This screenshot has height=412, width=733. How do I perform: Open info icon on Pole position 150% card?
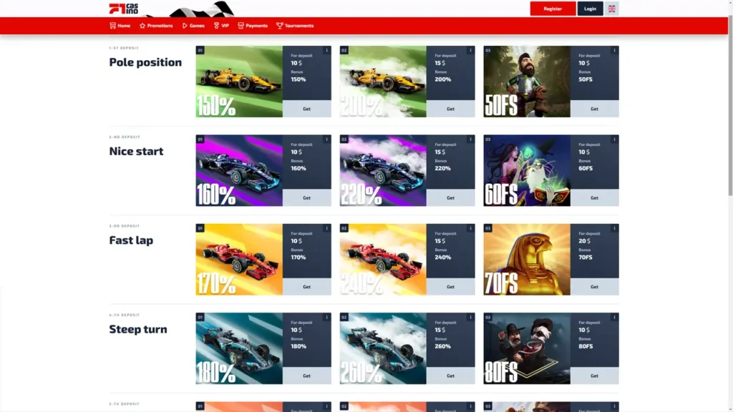tap(326, 50)
